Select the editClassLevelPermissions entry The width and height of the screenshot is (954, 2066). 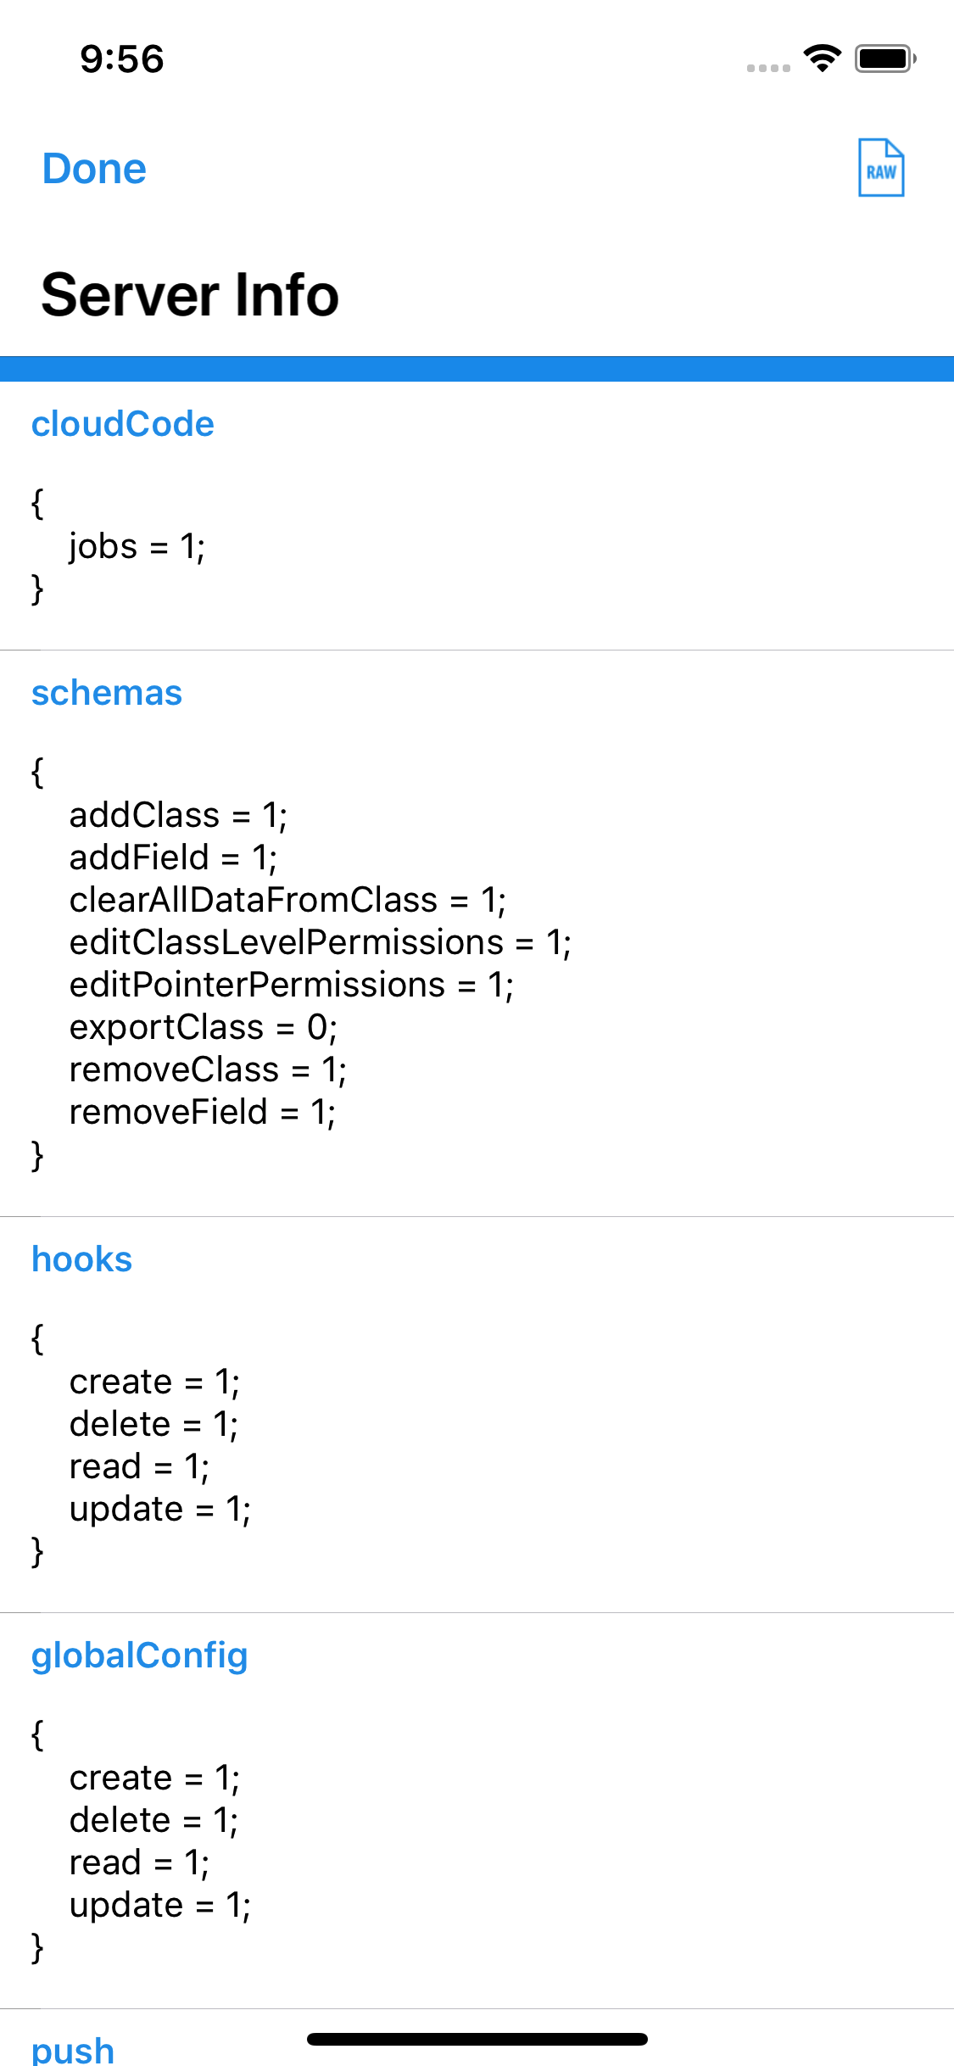[x=321, y=942]
